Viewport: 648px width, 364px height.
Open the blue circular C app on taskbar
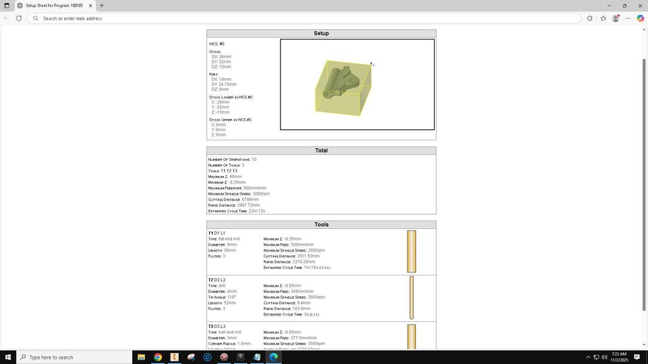tap(207, 357)
